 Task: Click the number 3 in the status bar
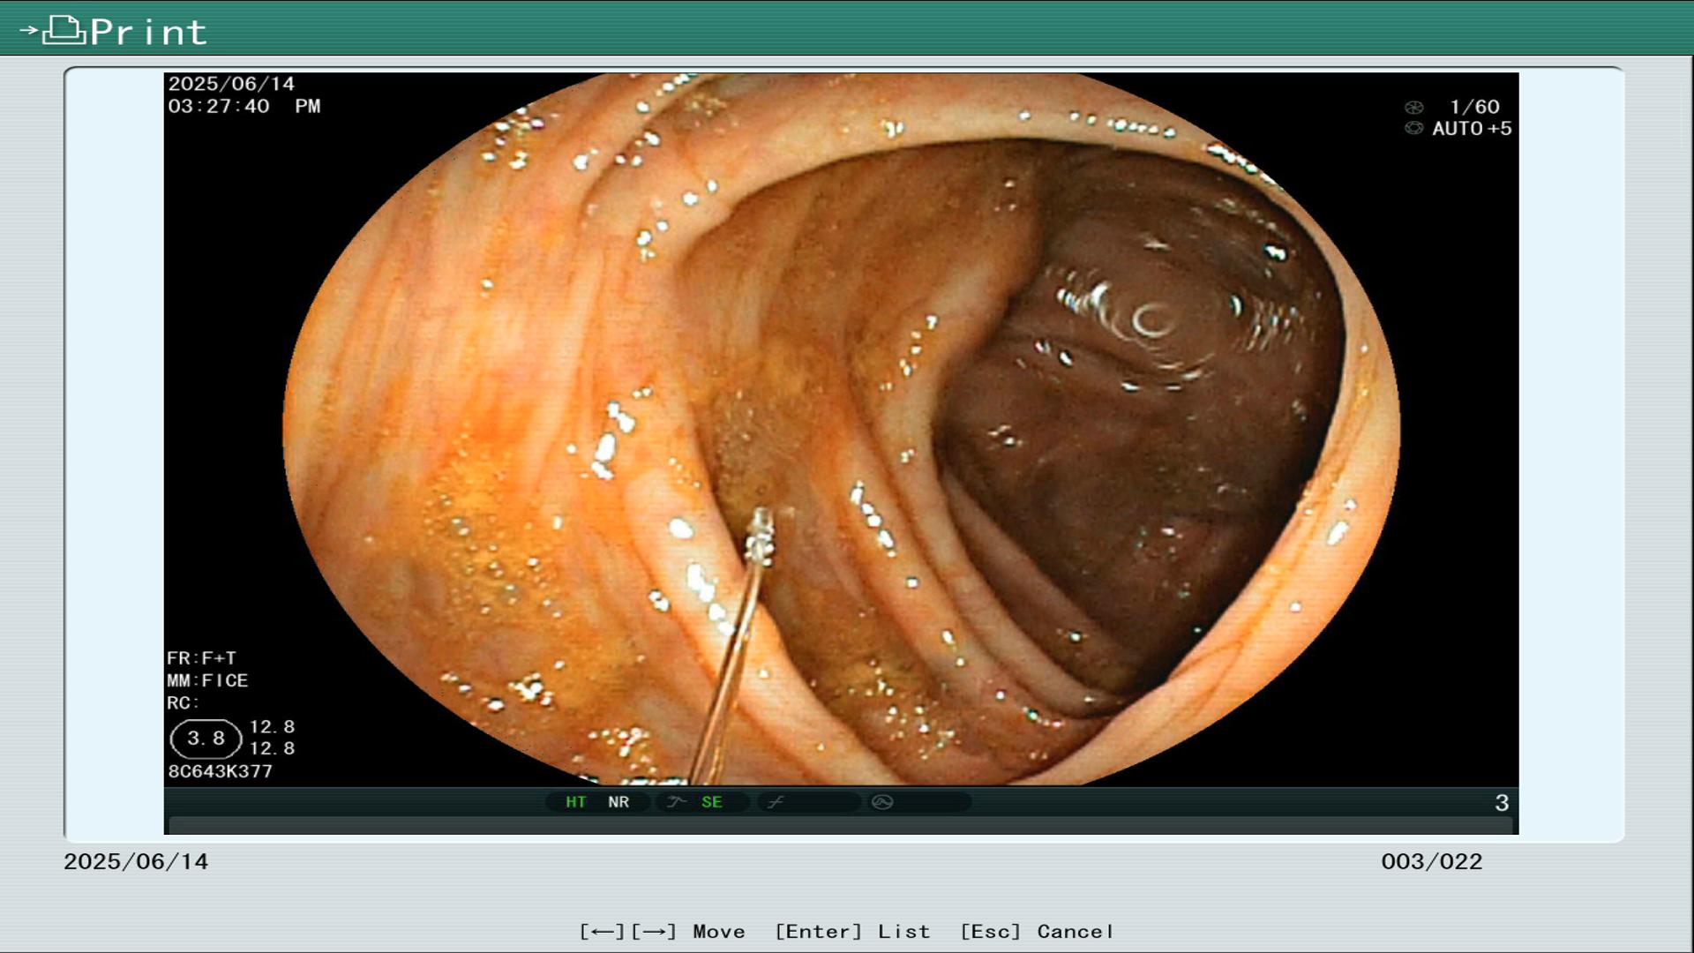point(1502,803)
